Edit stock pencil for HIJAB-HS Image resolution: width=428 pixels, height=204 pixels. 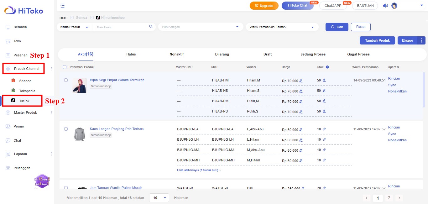(324, 91)
